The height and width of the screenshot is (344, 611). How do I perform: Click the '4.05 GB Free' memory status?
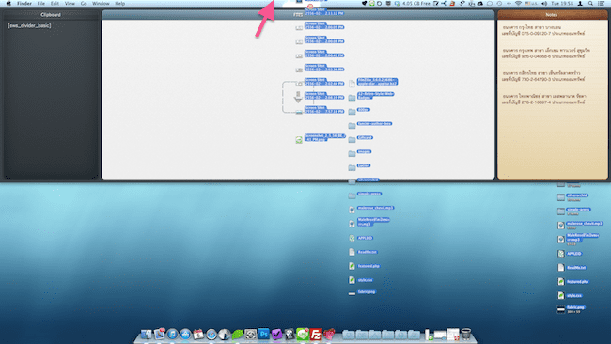pos(416,4)
